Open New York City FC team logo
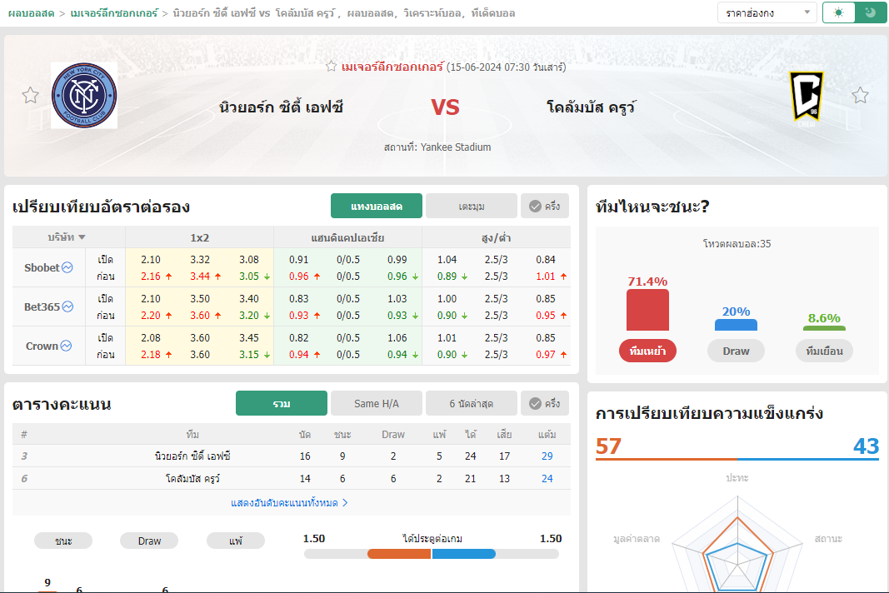This screenshot has height=593, width=889. click(x=84, y=95)
